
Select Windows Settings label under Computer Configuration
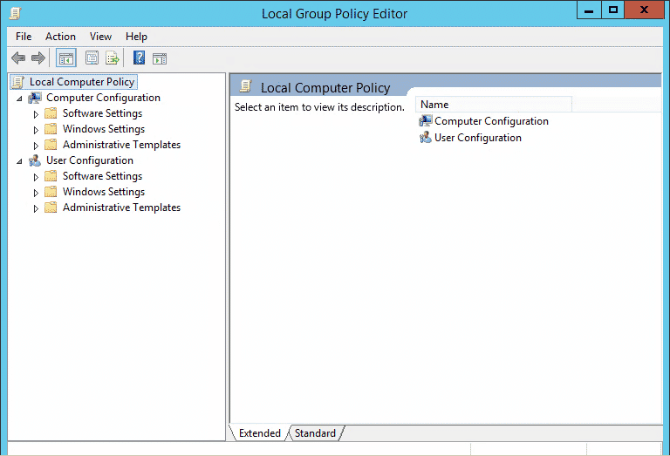click(x=104, y=129)
